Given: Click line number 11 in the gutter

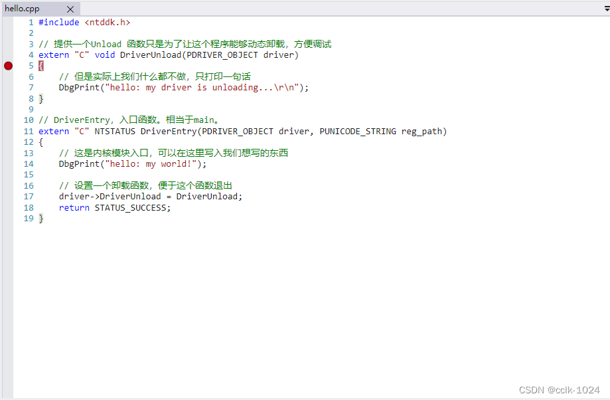Looking at the screenshot, I should [x=29, y=132].
